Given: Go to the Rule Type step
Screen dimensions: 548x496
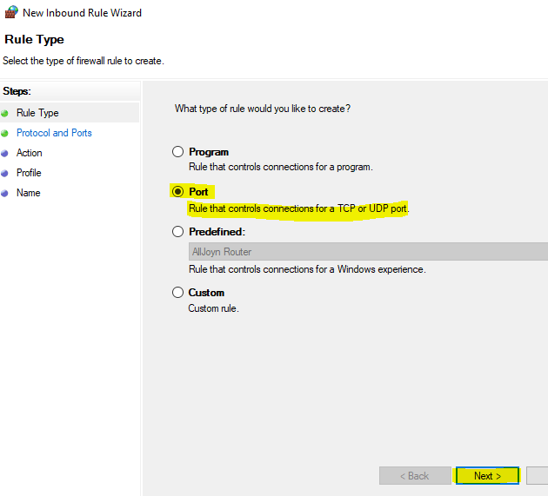Looking at the screenshot, I should pyautogui.click(x=37, y=113).
